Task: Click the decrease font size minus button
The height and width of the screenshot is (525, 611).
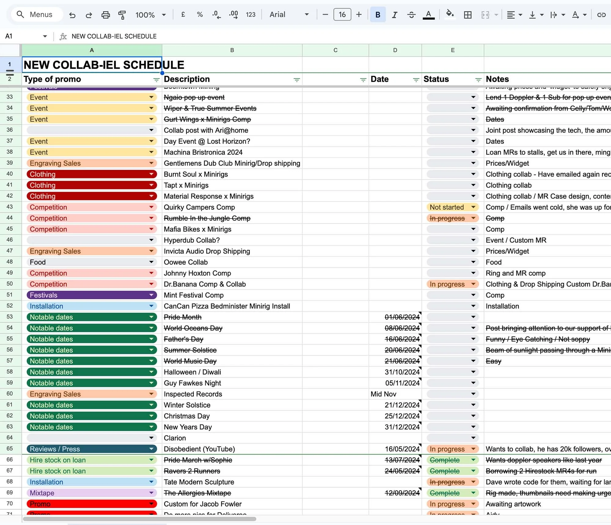Action: click(x=325, y=15)
